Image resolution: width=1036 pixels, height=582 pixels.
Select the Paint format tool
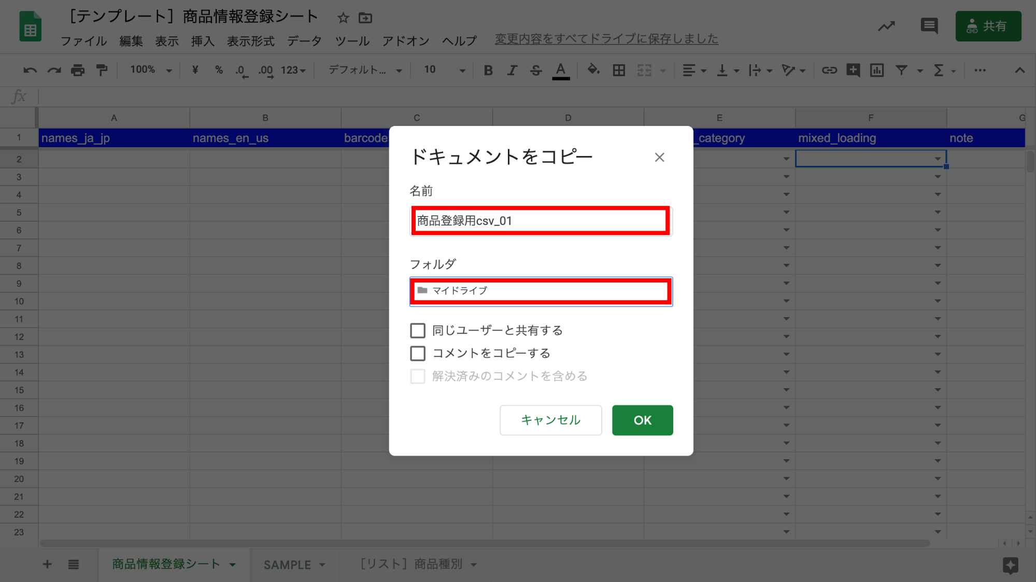click(x=102, y=70)
